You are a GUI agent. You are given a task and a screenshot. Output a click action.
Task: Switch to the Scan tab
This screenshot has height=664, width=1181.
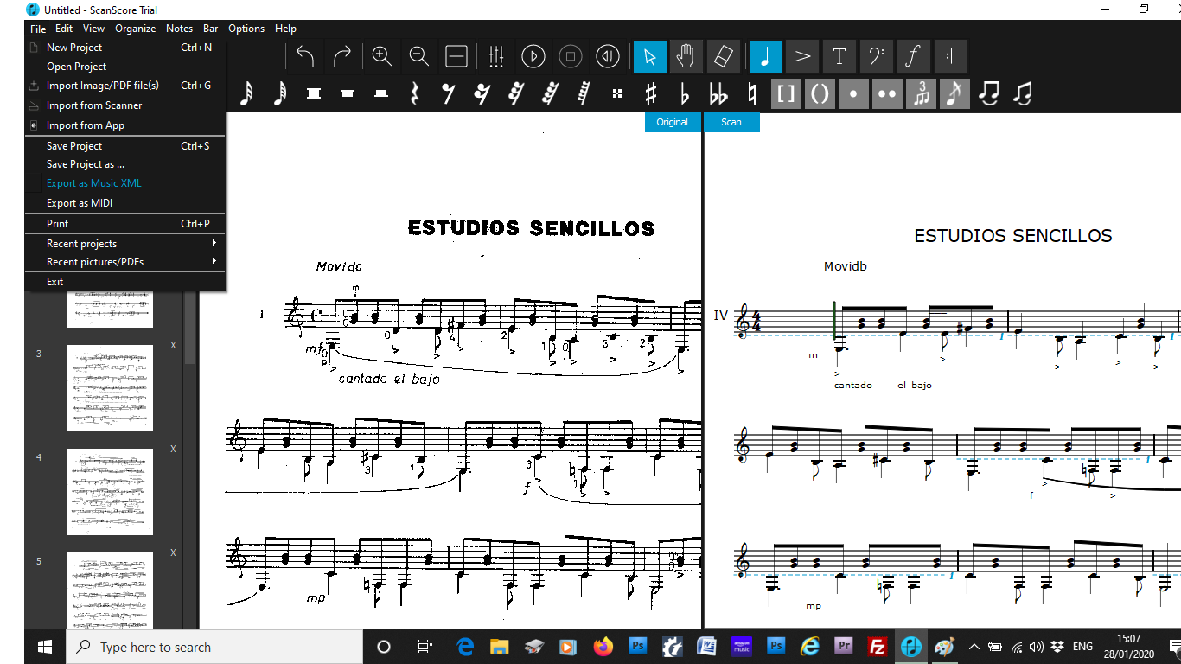(x=731, y=122)
